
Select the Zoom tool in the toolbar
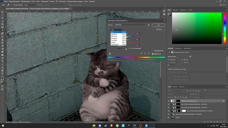[2, 74]
